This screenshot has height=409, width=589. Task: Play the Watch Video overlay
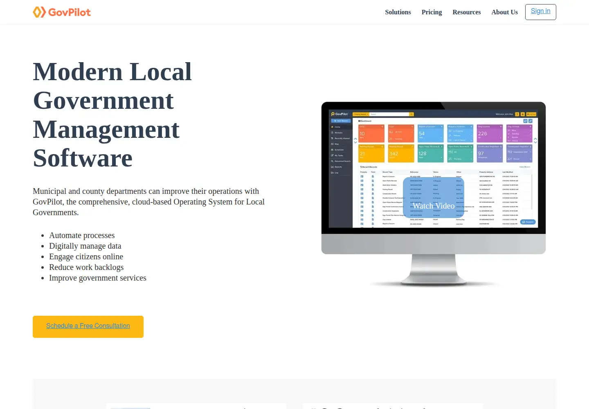[x=434, y=198]
